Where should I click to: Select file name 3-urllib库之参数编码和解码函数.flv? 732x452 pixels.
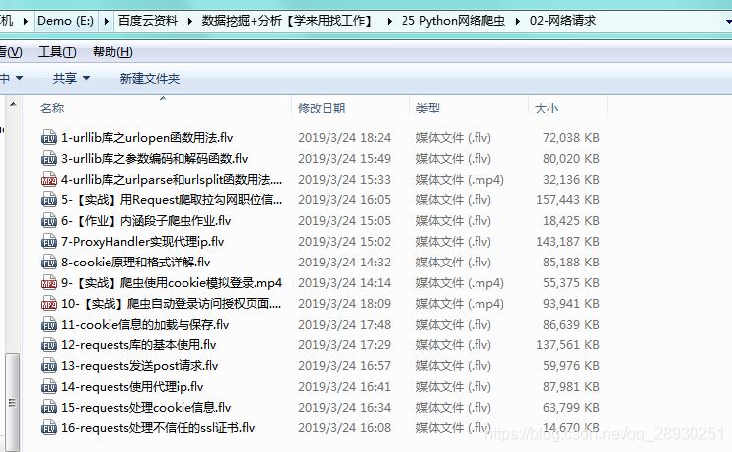(155, 159)
